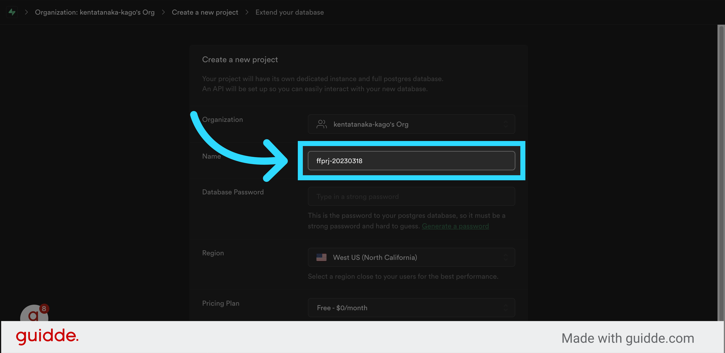Image resolution: width=725 pixels, height=353 pixels.
Task: Select the Extend your database breadcrumb
Action: click(289, 12)
